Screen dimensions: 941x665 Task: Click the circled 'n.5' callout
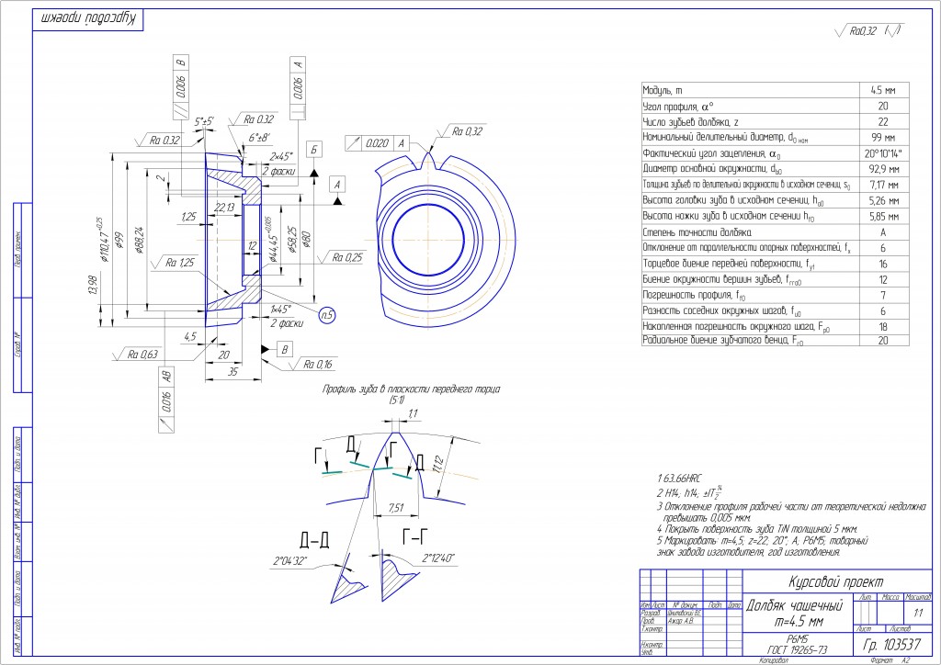point(327,315)
